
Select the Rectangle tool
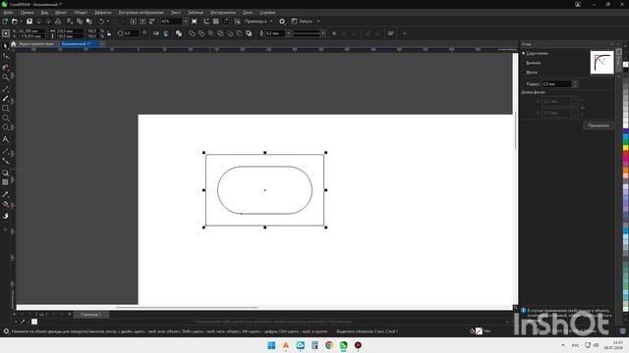coord(5,108)
